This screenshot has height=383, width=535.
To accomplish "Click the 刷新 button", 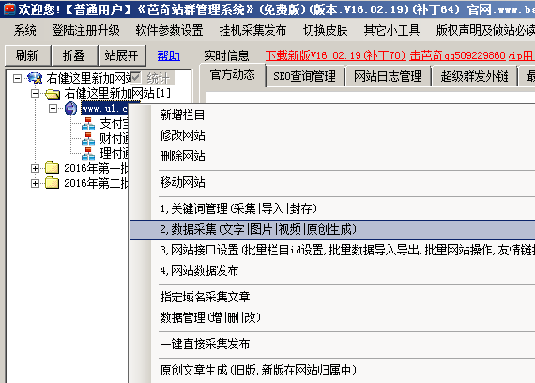I will (x=27, y=55).
